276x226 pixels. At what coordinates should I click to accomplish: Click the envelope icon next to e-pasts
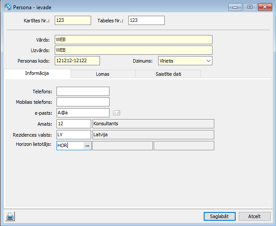coord(117,113)
